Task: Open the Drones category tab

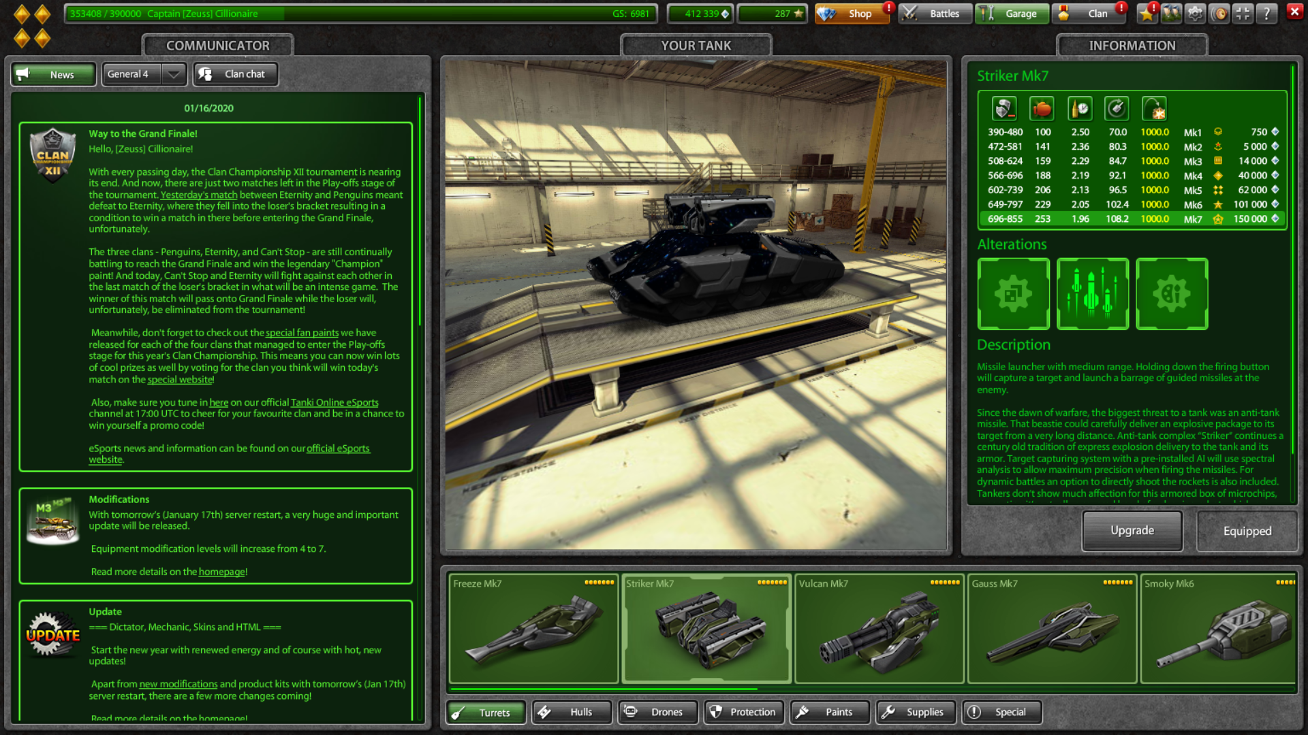Action: coord(657,712)
